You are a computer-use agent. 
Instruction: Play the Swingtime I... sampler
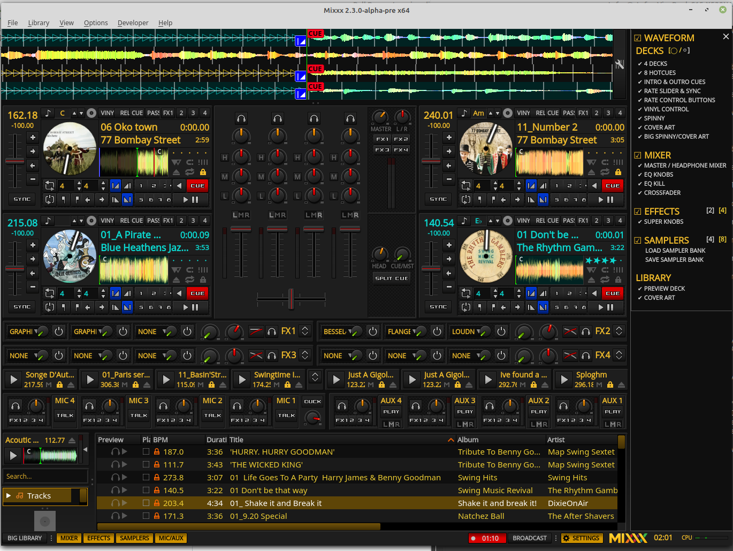(242, 380)
